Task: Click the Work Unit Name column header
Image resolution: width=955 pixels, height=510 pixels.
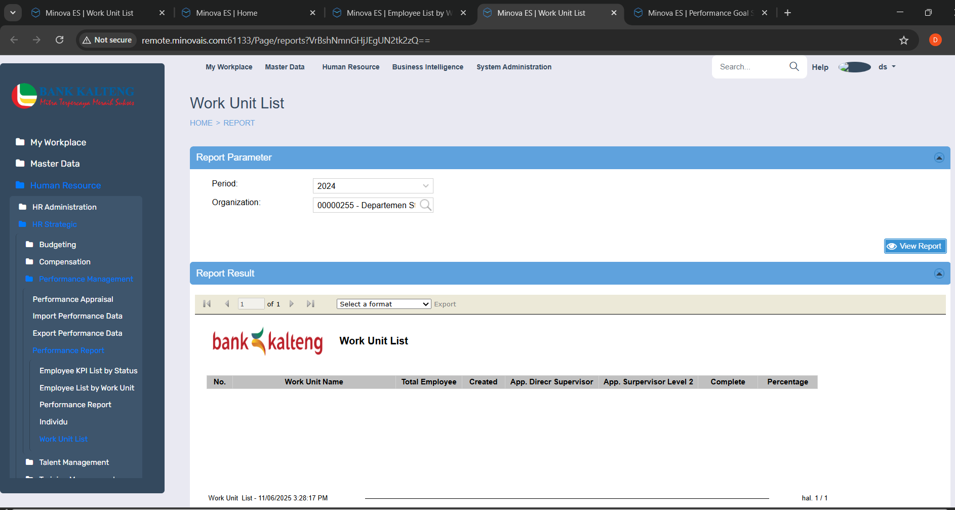Action: 314,382
